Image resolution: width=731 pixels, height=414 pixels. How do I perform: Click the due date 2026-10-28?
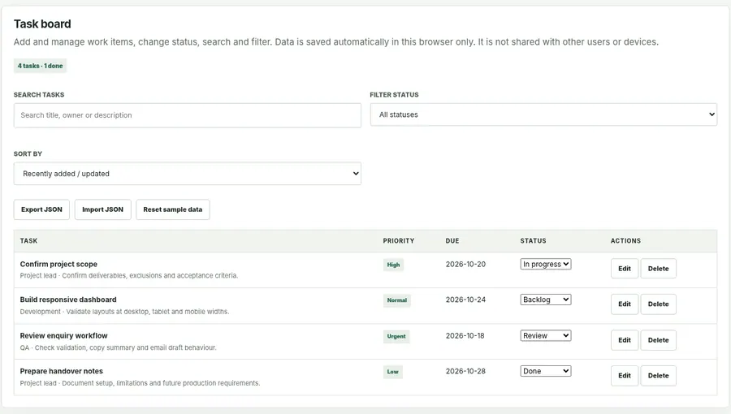click(465, 371)
